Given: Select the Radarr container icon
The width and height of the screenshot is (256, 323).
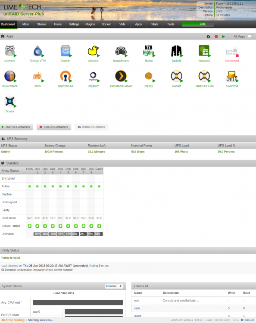Looking at the screenshot, I should pos(176,76).
